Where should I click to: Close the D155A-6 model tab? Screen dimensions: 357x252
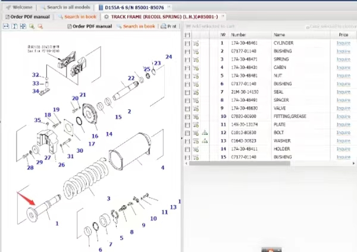pyautogui.click(x=169, y=7)
